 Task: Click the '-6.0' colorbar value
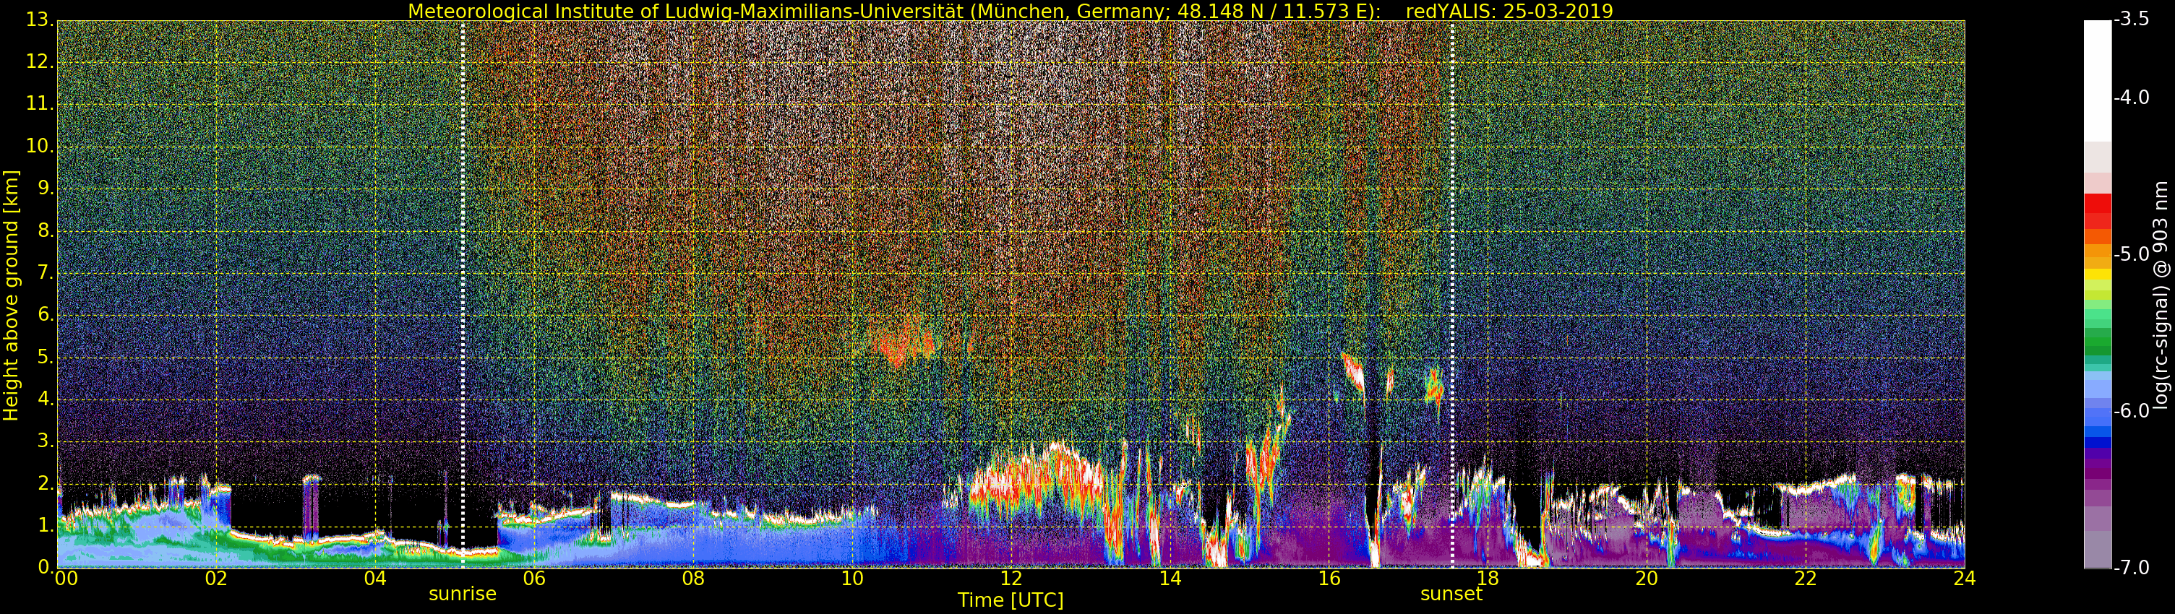[2132, 411]
